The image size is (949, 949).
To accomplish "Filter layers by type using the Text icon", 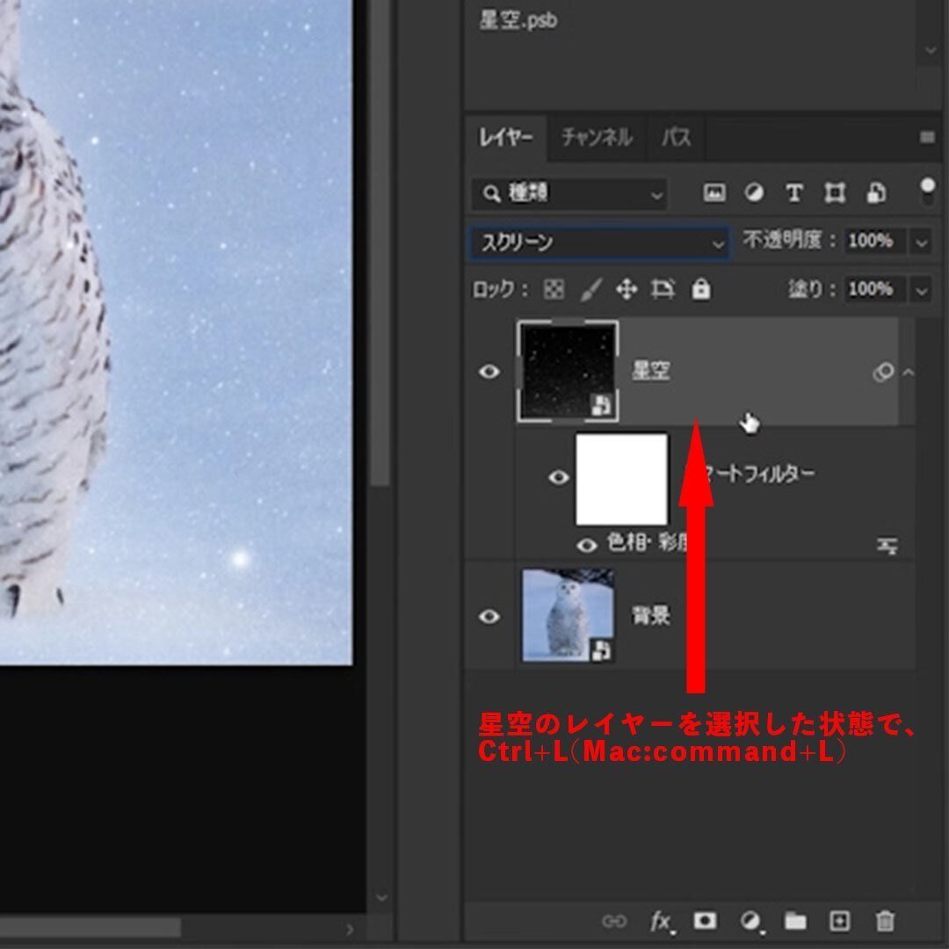I will point(794,193).
